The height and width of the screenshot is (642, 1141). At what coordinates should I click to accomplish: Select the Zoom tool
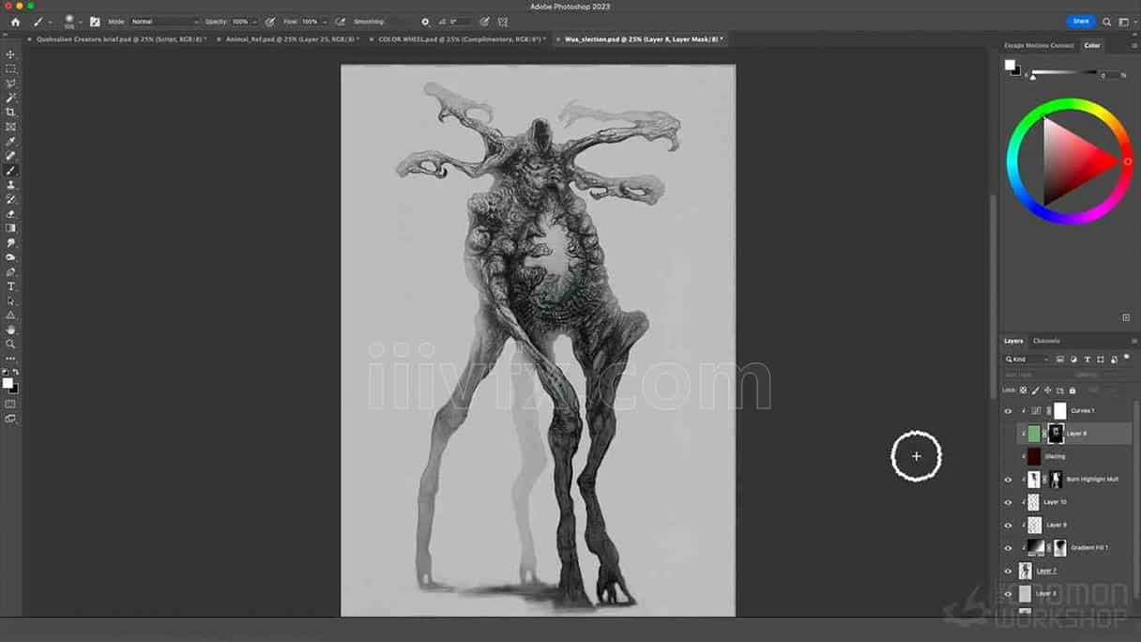11,344
